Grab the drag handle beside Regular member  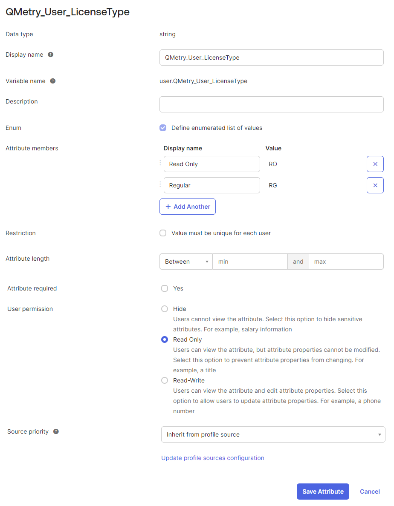[x=160, y=184]
